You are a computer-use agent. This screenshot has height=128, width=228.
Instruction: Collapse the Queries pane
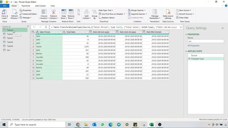28,26
